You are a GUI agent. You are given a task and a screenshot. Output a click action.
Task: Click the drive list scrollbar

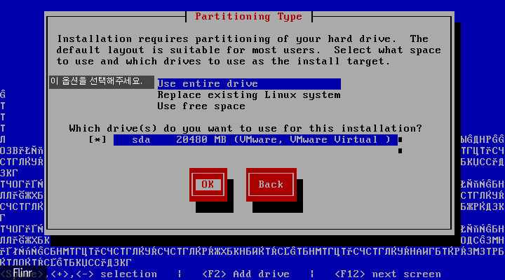coord(400,146)
